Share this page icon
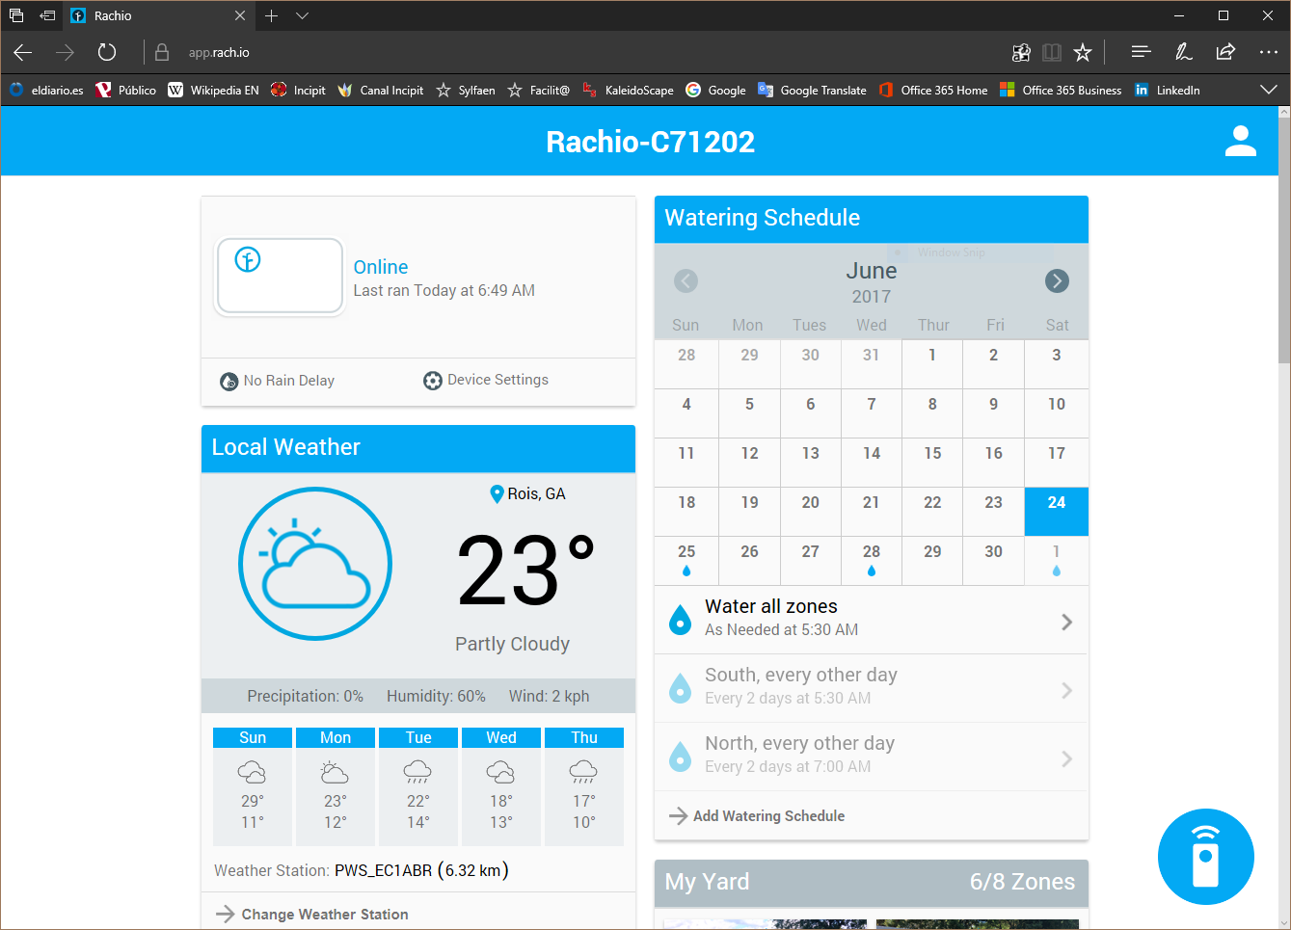The height and width of the screenshot is (930, 1291). point(1225,52)
